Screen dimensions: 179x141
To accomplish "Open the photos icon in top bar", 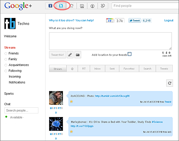I will point(82,6).
